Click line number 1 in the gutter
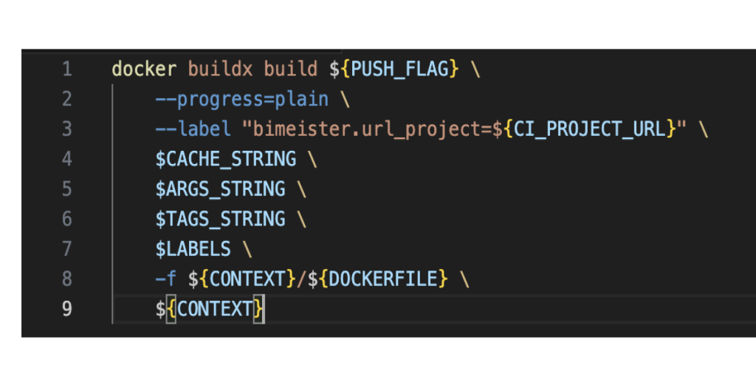The image size is (756, 371). [67, 69]
